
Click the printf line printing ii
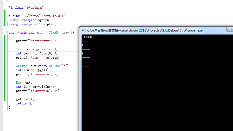pyautogui.click(x=39, y=91)
